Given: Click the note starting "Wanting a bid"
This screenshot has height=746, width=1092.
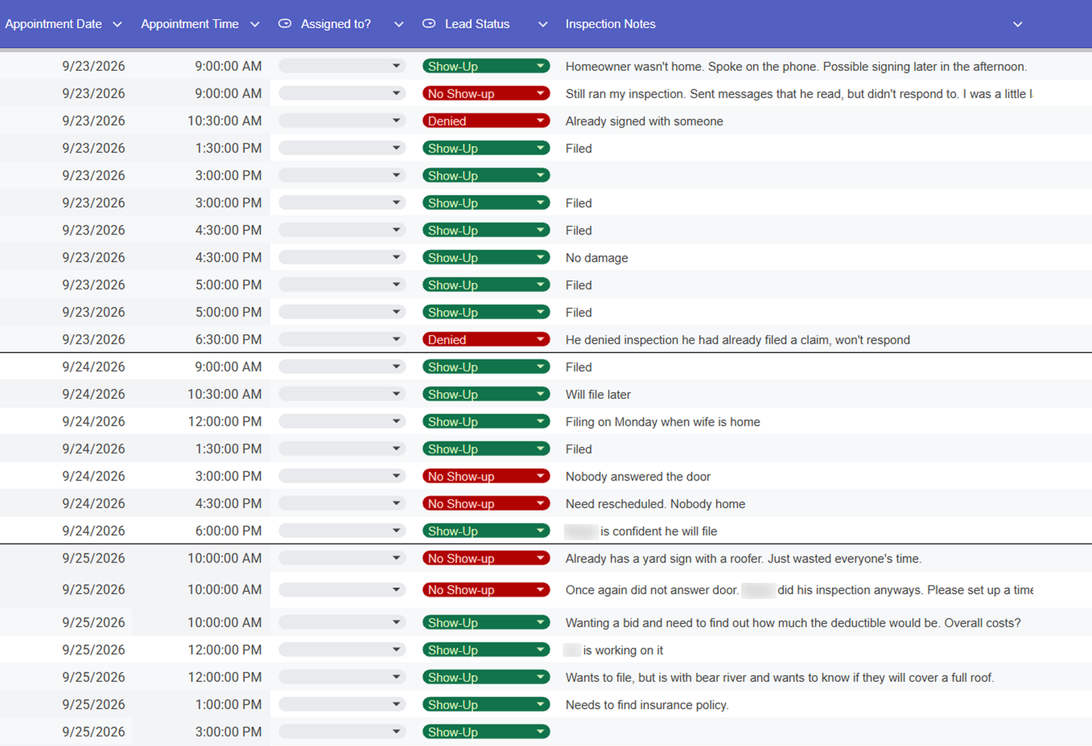Looking at the screenshot, I should [x=793, y=623].
